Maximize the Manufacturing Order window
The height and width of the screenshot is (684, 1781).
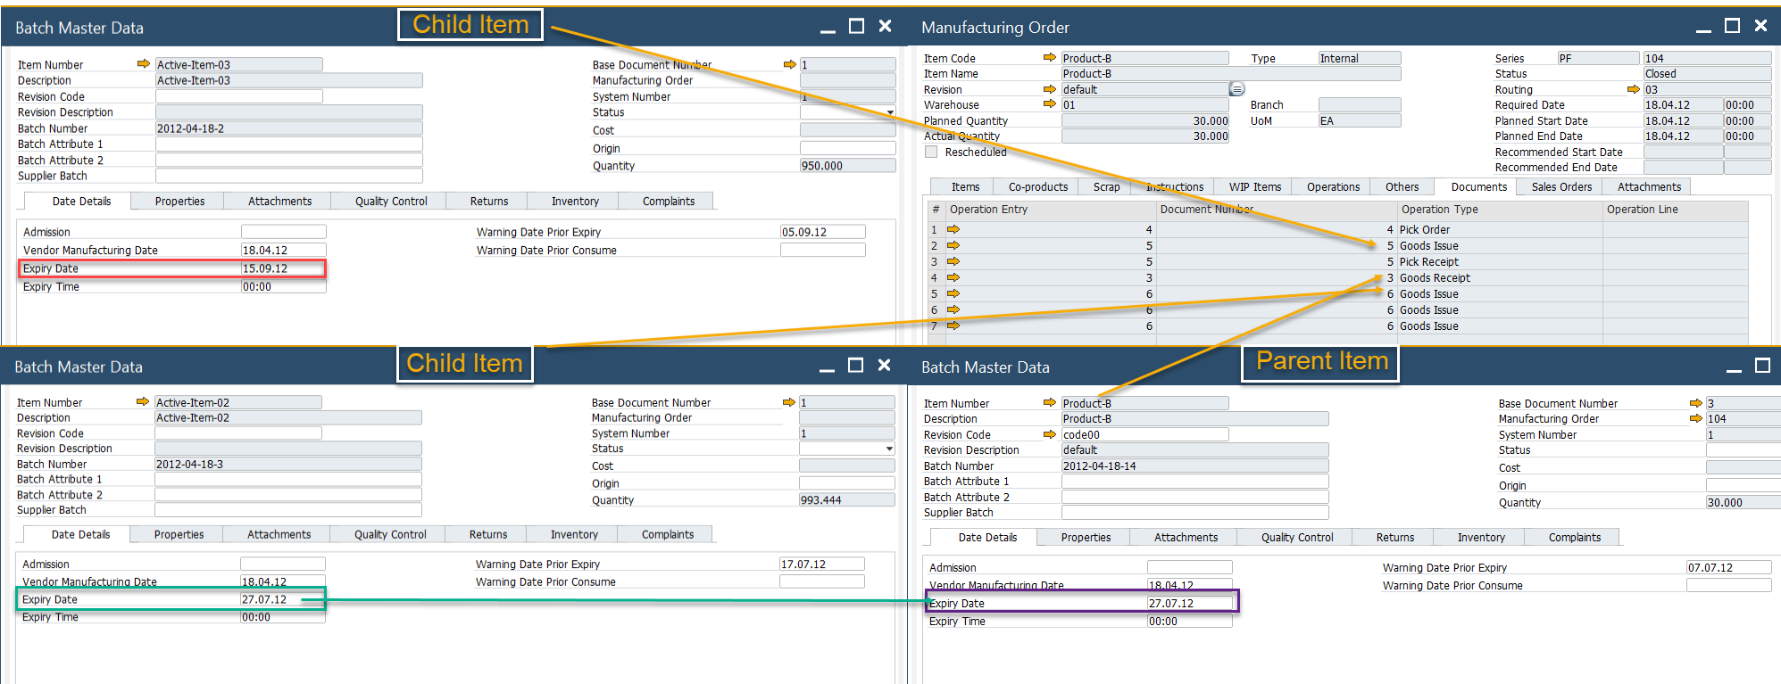point(1732,27)
